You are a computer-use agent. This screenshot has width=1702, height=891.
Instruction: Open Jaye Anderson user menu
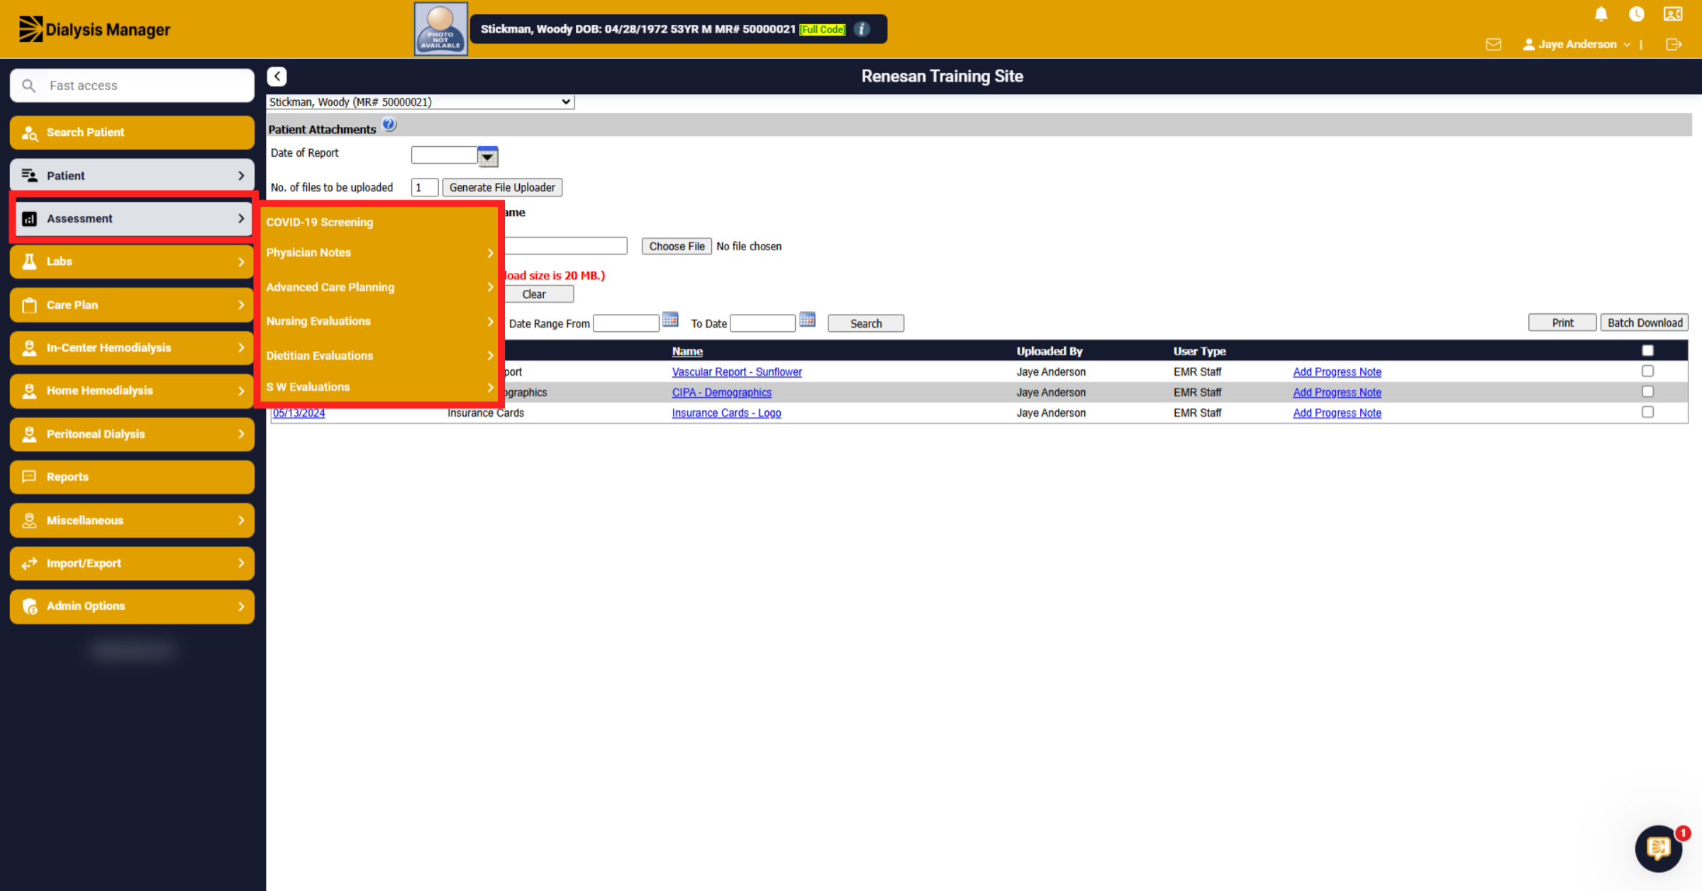click(1576, 44)
